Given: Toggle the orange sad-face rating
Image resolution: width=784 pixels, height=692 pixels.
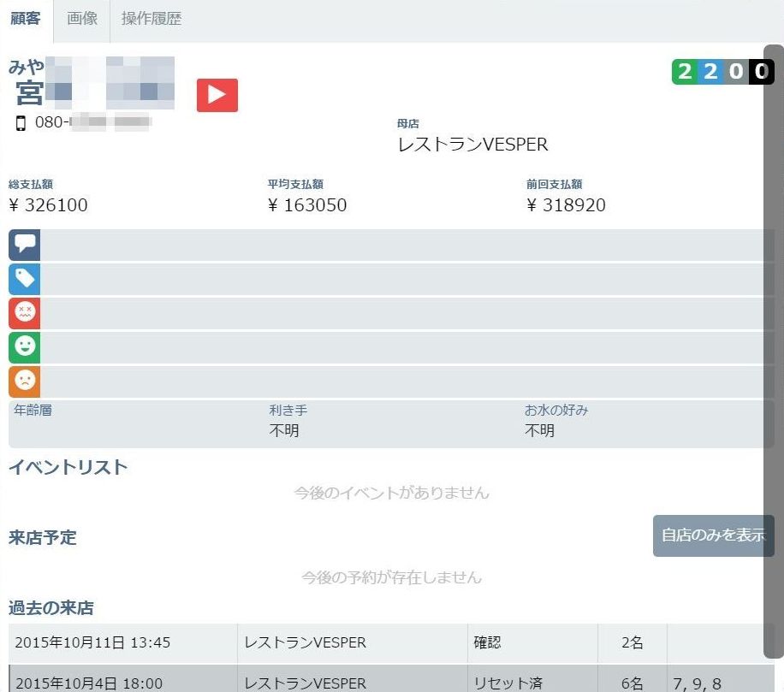Looking at the screenshot, I should coord(24,381).
